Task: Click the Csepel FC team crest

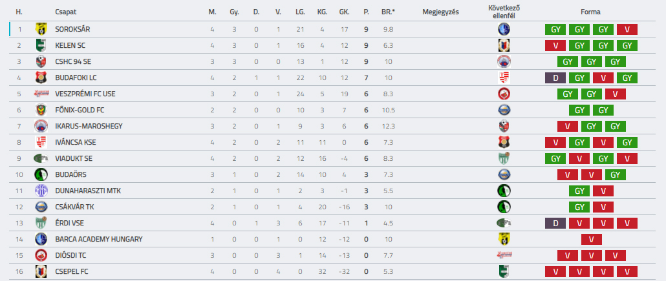Action: (41, 271)
